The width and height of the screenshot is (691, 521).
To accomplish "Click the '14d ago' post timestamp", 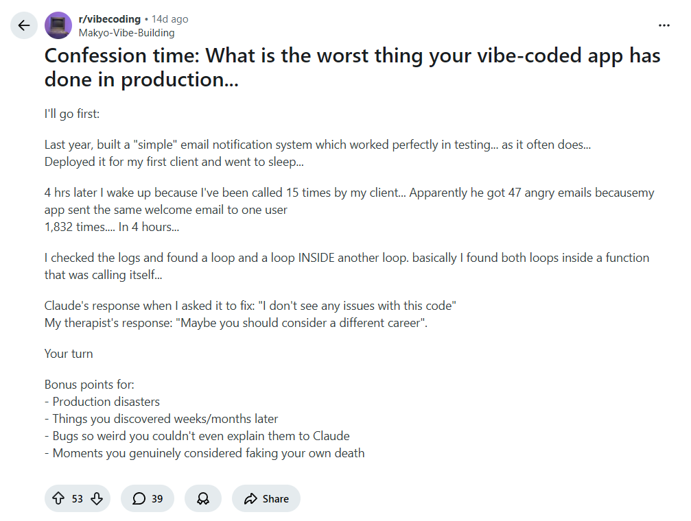I will point(169,19).
